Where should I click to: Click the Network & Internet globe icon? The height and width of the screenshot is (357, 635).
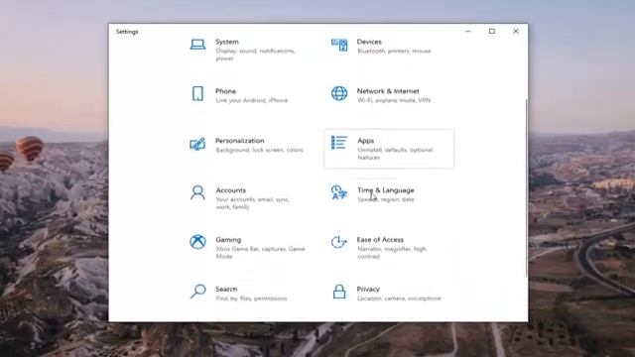tap(339, 93)
